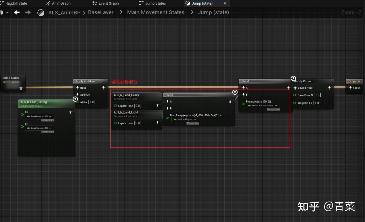Edit Explicit Time value on ALS_N_Land_Heavy
The width and height of the screenshot is (365, 222).
tap(138, 106)
